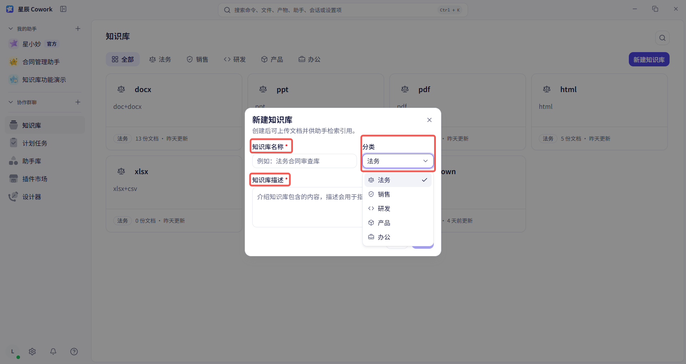Switch to the 全部 category tab

click(x=123, y=59)
